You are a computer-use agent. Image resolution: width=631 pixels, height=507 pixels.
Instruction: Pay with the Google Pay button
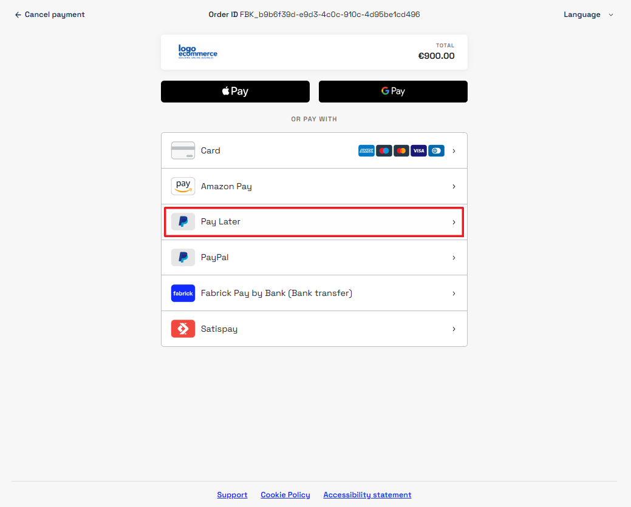click(393, 92)
